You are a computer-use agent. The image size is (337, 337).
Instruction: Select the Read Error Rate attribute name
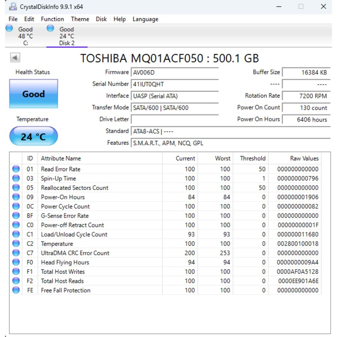coord(61,169)
